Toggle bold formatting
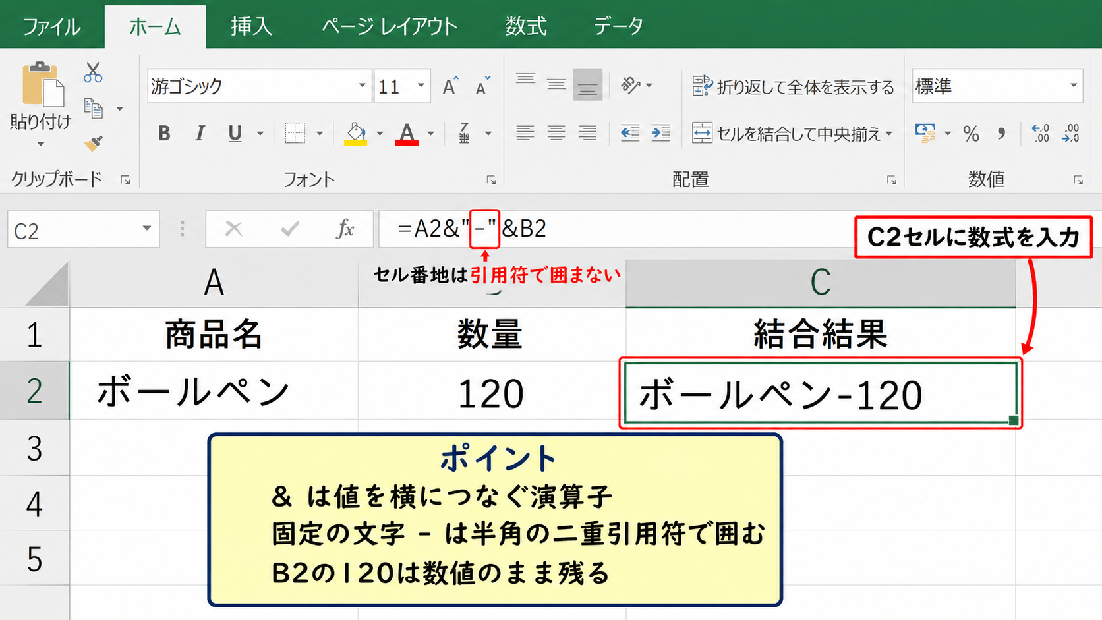 click(x=164, y=133)
